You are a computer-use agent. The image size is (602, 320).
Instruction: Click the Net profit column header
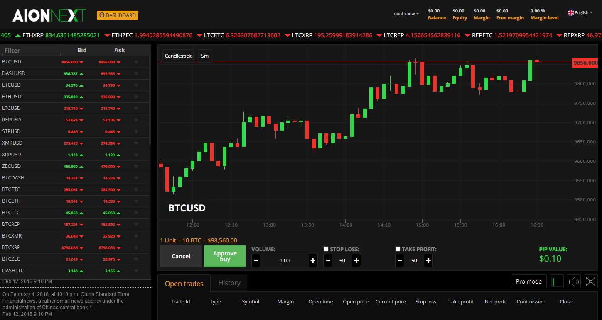[x=496, y=302]
